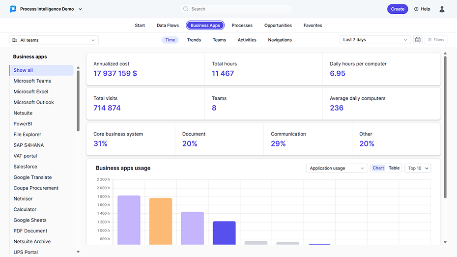Open the Top 10 dropdown
457x257 pixels.
coord(418,168)
